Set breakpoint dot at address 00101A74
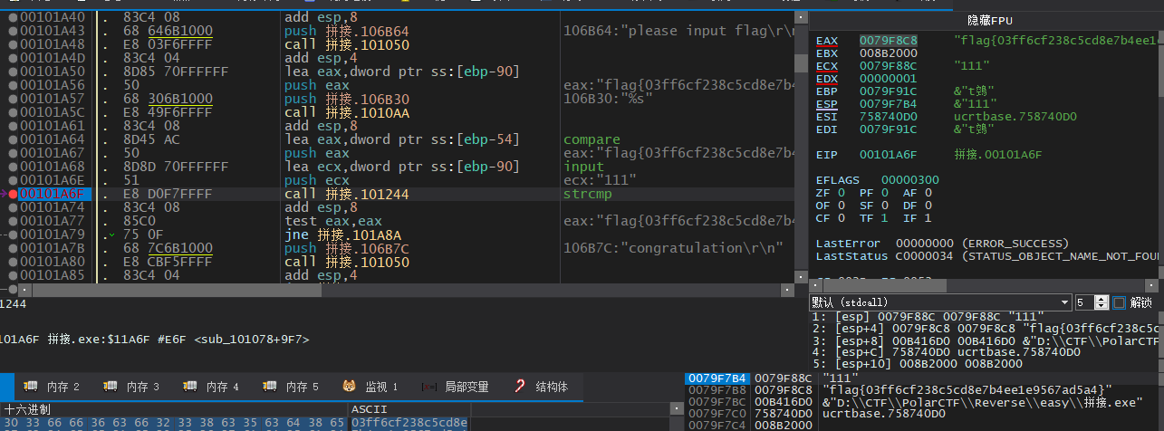The image size is (1164, 431). [x=13, y=206]
